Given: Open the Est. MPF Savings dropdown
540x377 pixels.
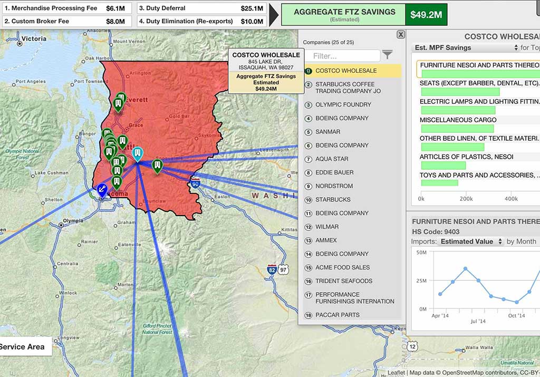Looking at the screenshot, I should tap(466, 47).
